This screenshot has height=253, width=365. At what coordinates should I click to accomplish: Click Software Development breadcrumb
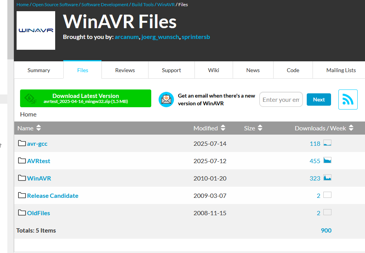pos(105,5)
